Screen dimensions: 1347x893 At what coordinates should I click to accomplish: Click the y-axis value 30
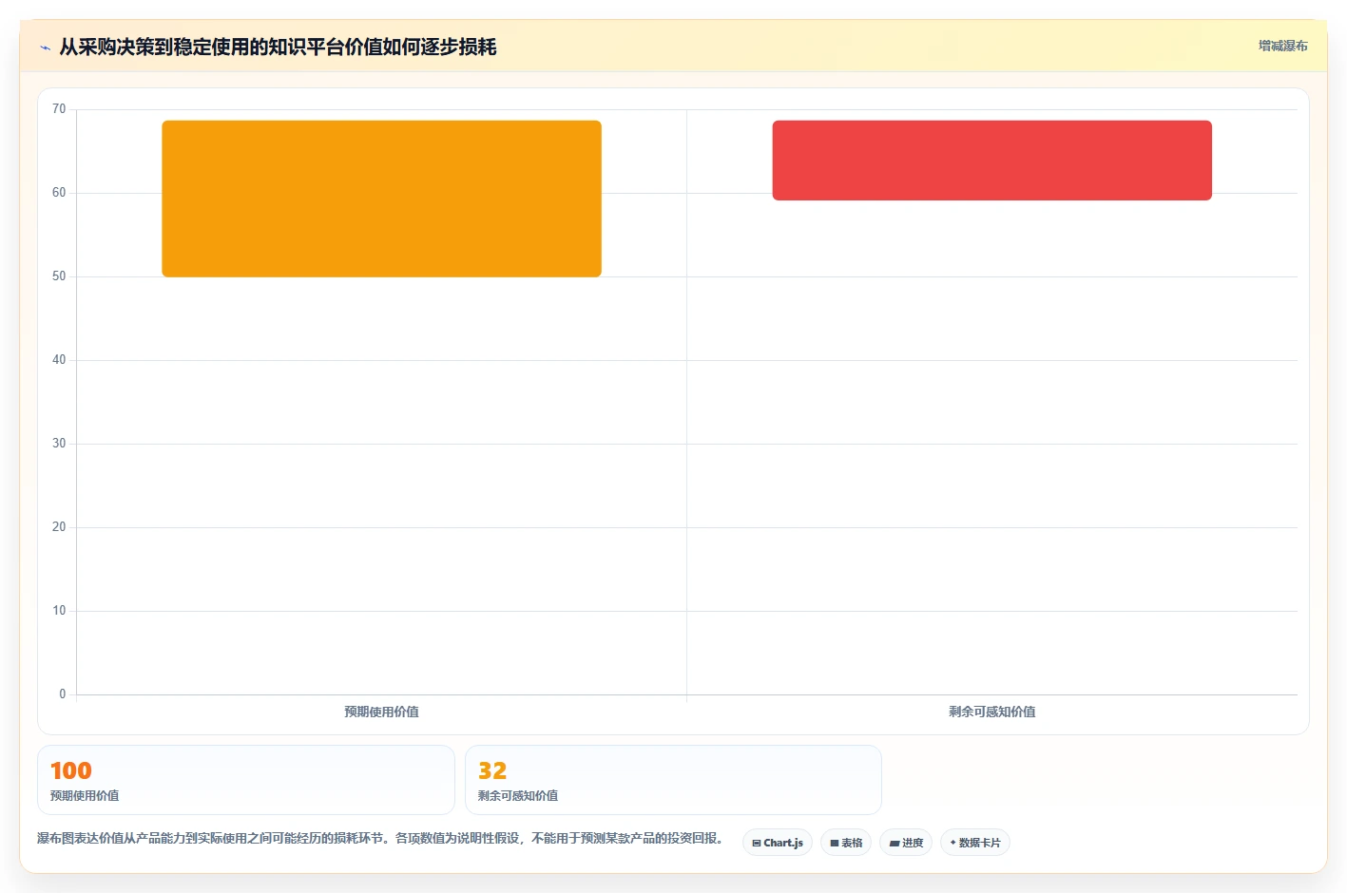pos(59,444)
